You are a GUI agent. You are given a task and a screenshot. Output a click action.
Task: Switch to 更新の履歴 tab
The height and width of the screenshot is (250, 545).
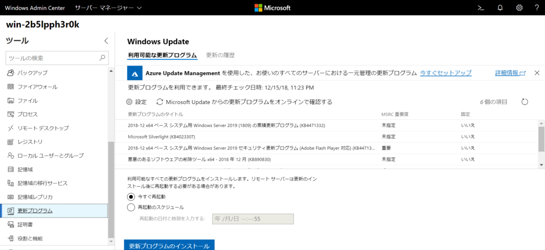point(220,55)
